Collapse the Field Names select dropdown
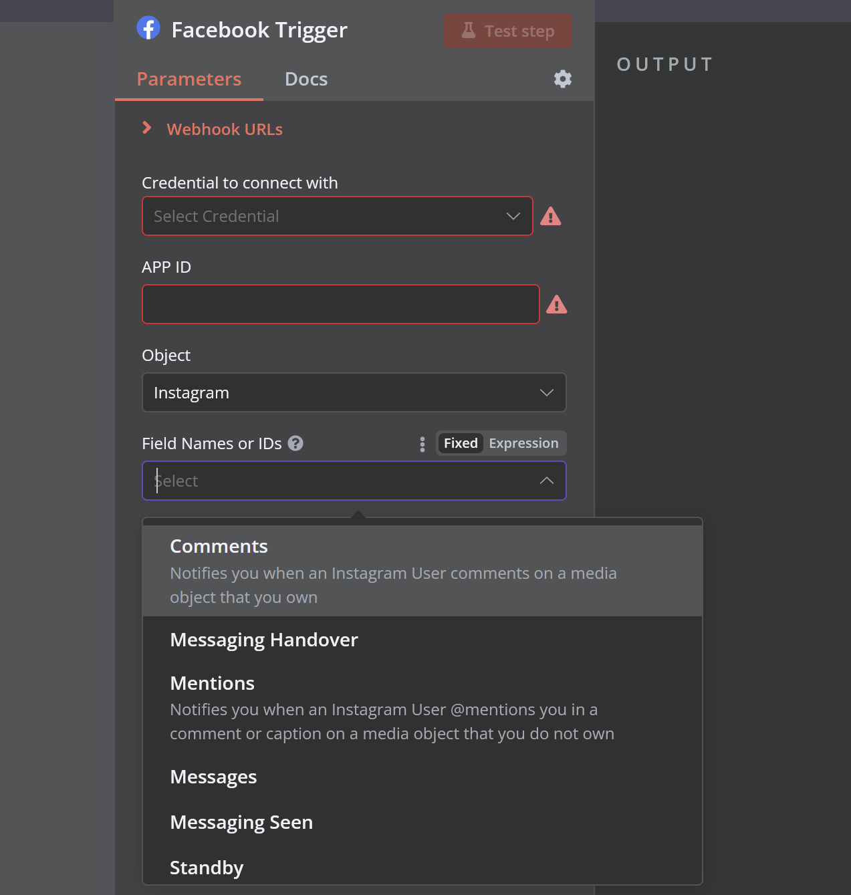The height and width of the screenshot is (895, 851). (547, 481)
